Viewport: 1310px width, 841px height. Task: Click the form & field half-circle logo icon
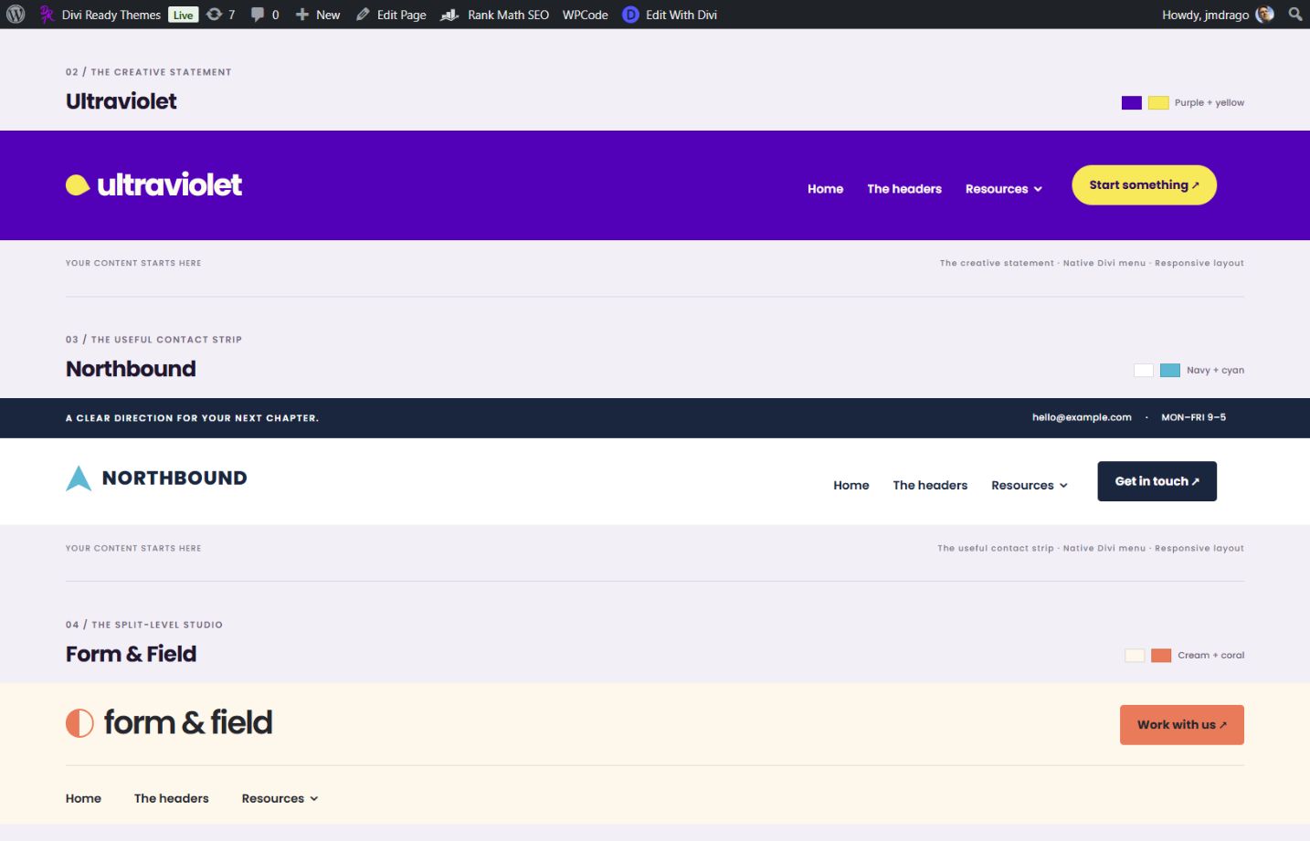79,723
